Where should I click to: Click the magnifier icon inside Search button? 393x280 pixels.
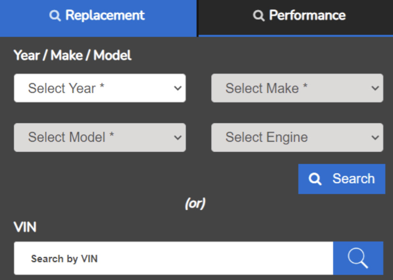click(315, 179)
